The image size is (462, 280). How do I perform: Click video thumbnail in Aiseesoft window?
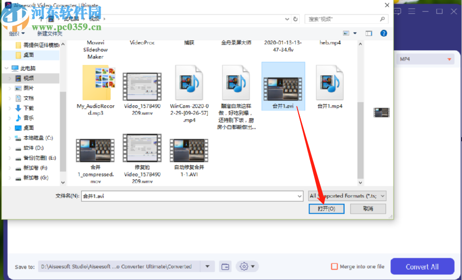tap(381, 113)
